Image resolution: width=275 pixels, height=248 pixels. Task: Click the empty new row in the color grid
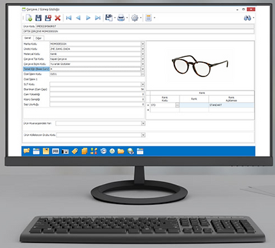pos(202,110)
